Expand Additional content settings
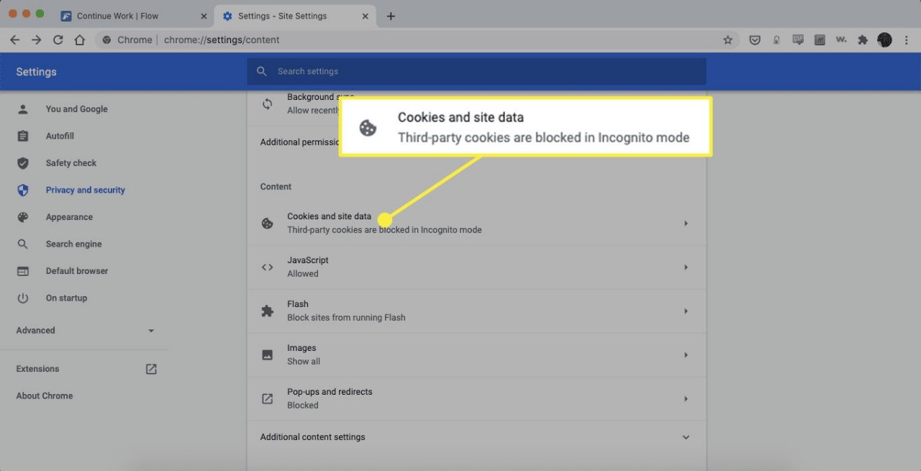The image size is (921, 471). point(476,437)
